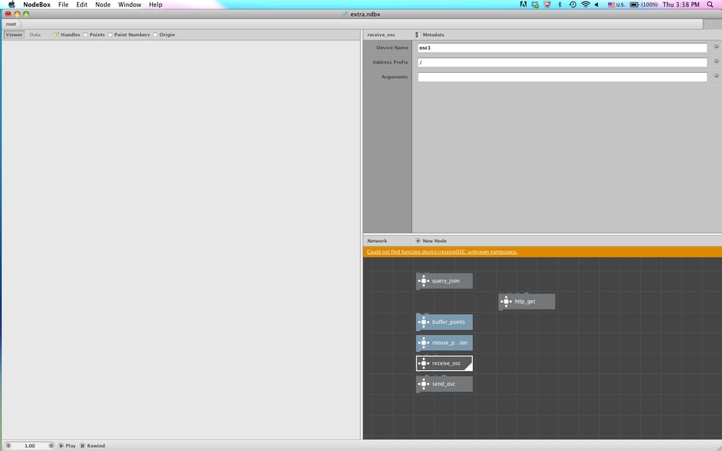Click the 'Address Prefix' label
Screen dimensions: 722x451
(390, 62)
